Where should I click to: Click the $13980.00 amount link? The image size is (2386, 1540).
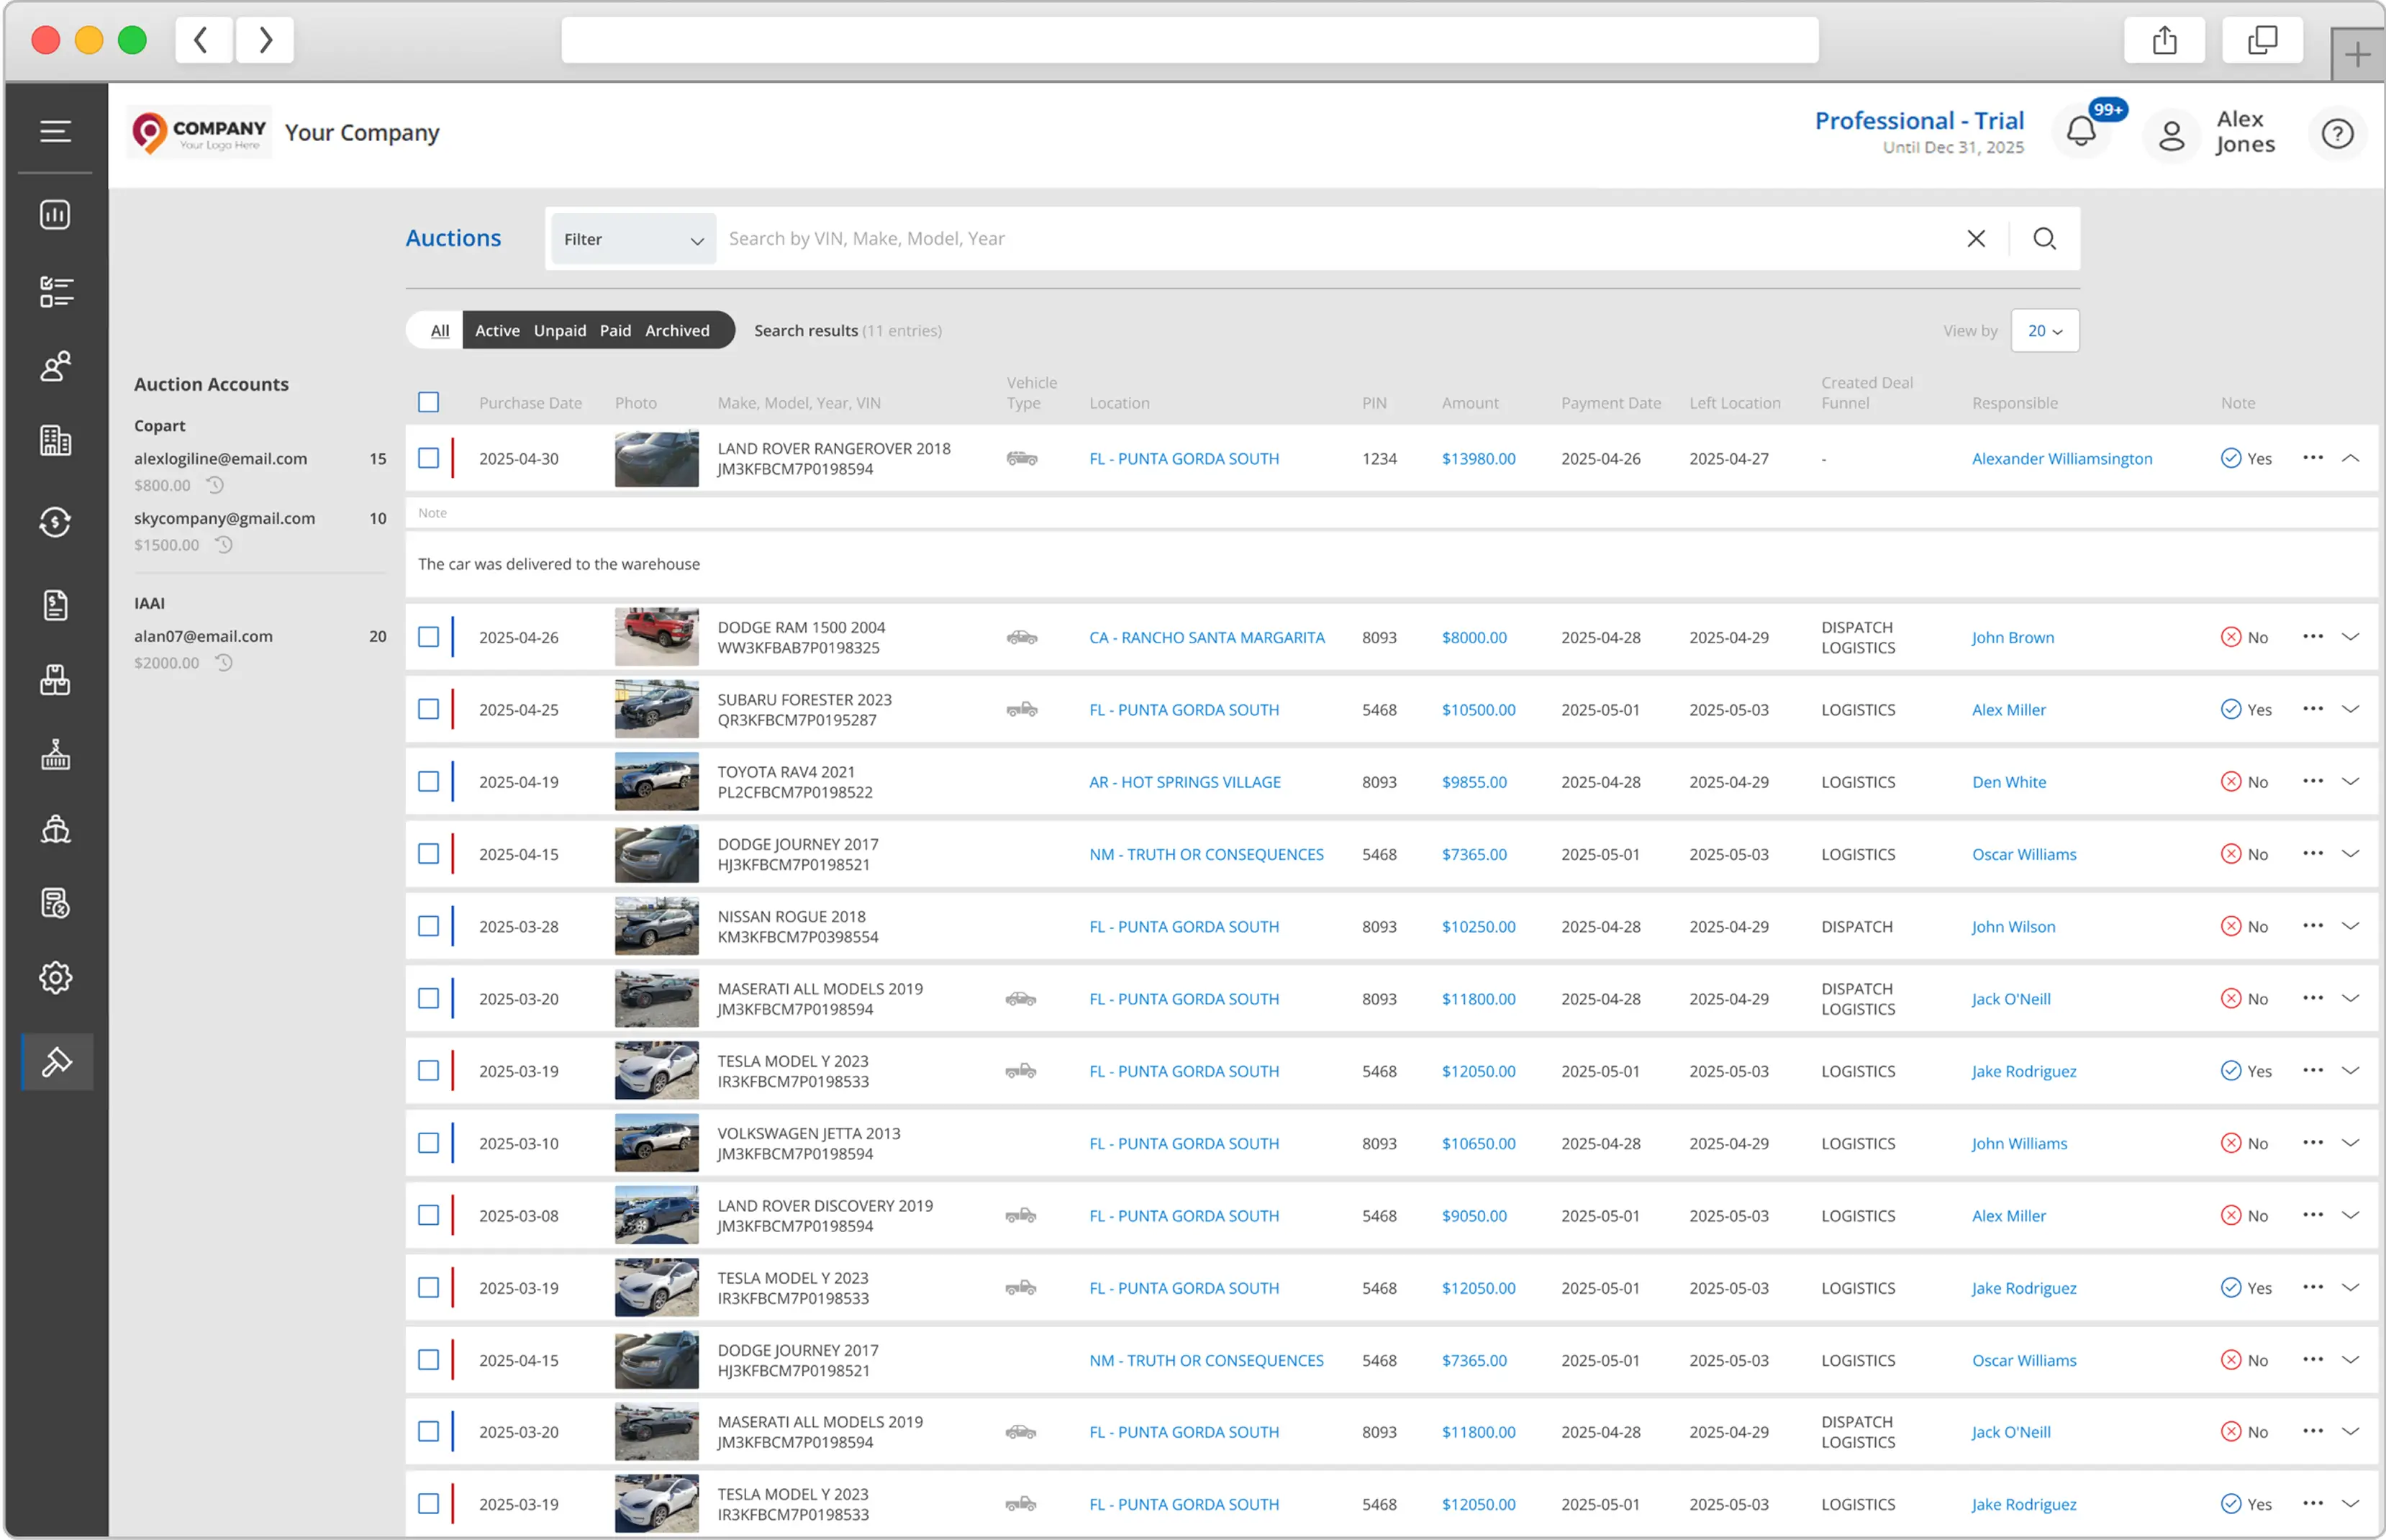pyautogui.click(x=1477, y=459)
